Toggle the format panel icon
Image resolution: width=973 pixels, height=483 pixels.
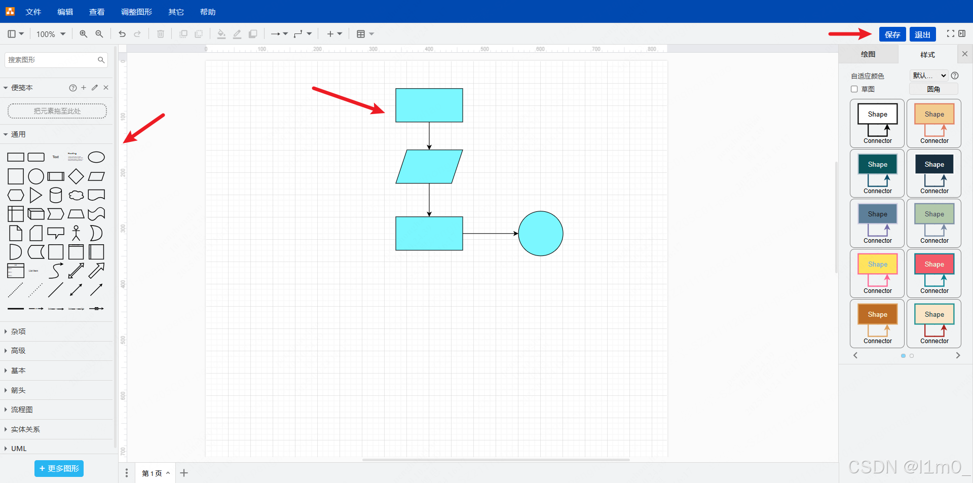962,33
